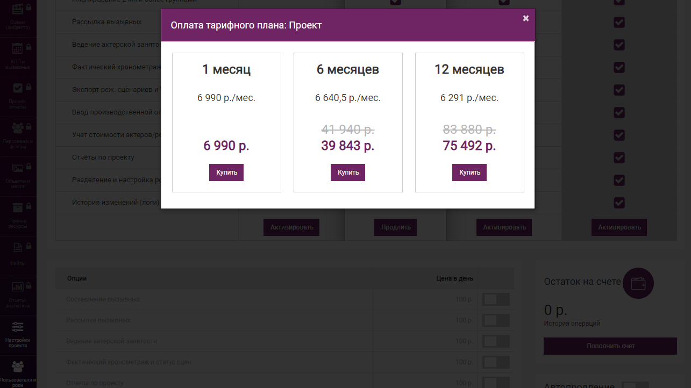
Task: Click the crossed-out 83 880 р. price
Action: pyautogui.click(x=469, y=130)
